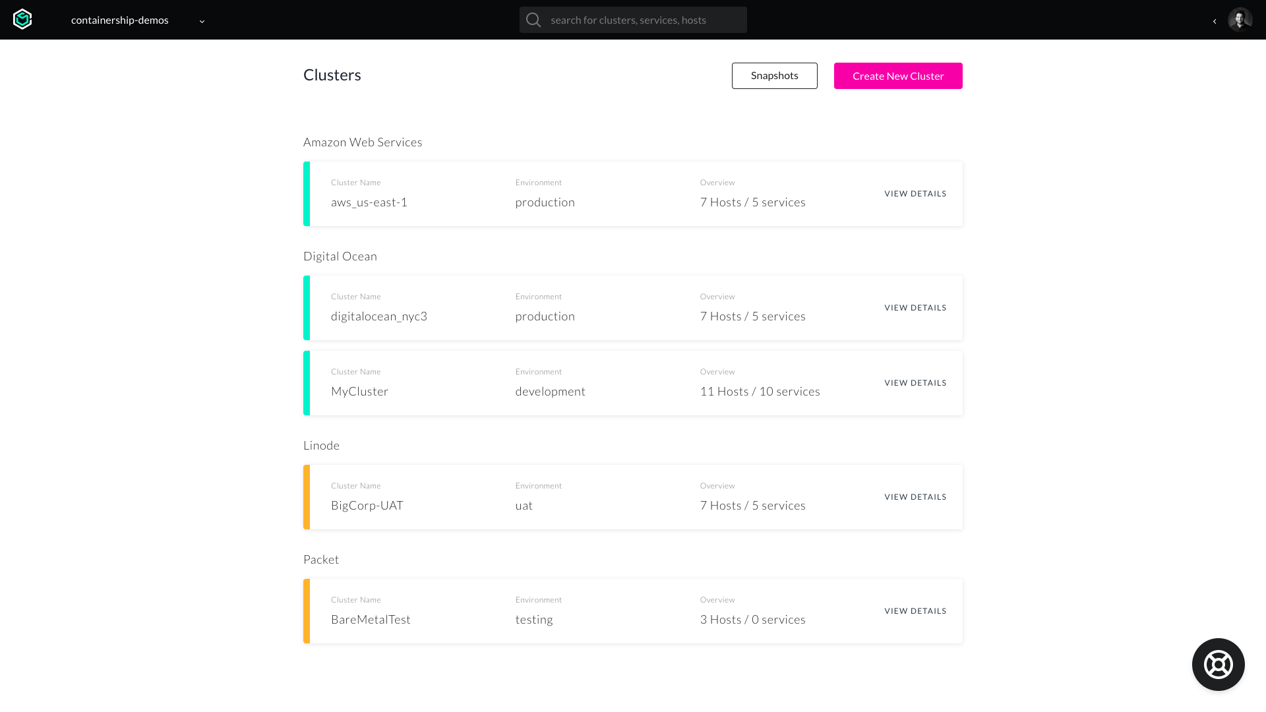The image size is (1266, 712).
Task: View details for digitalocean_nyc3 cluster
Action: (915, 308)
